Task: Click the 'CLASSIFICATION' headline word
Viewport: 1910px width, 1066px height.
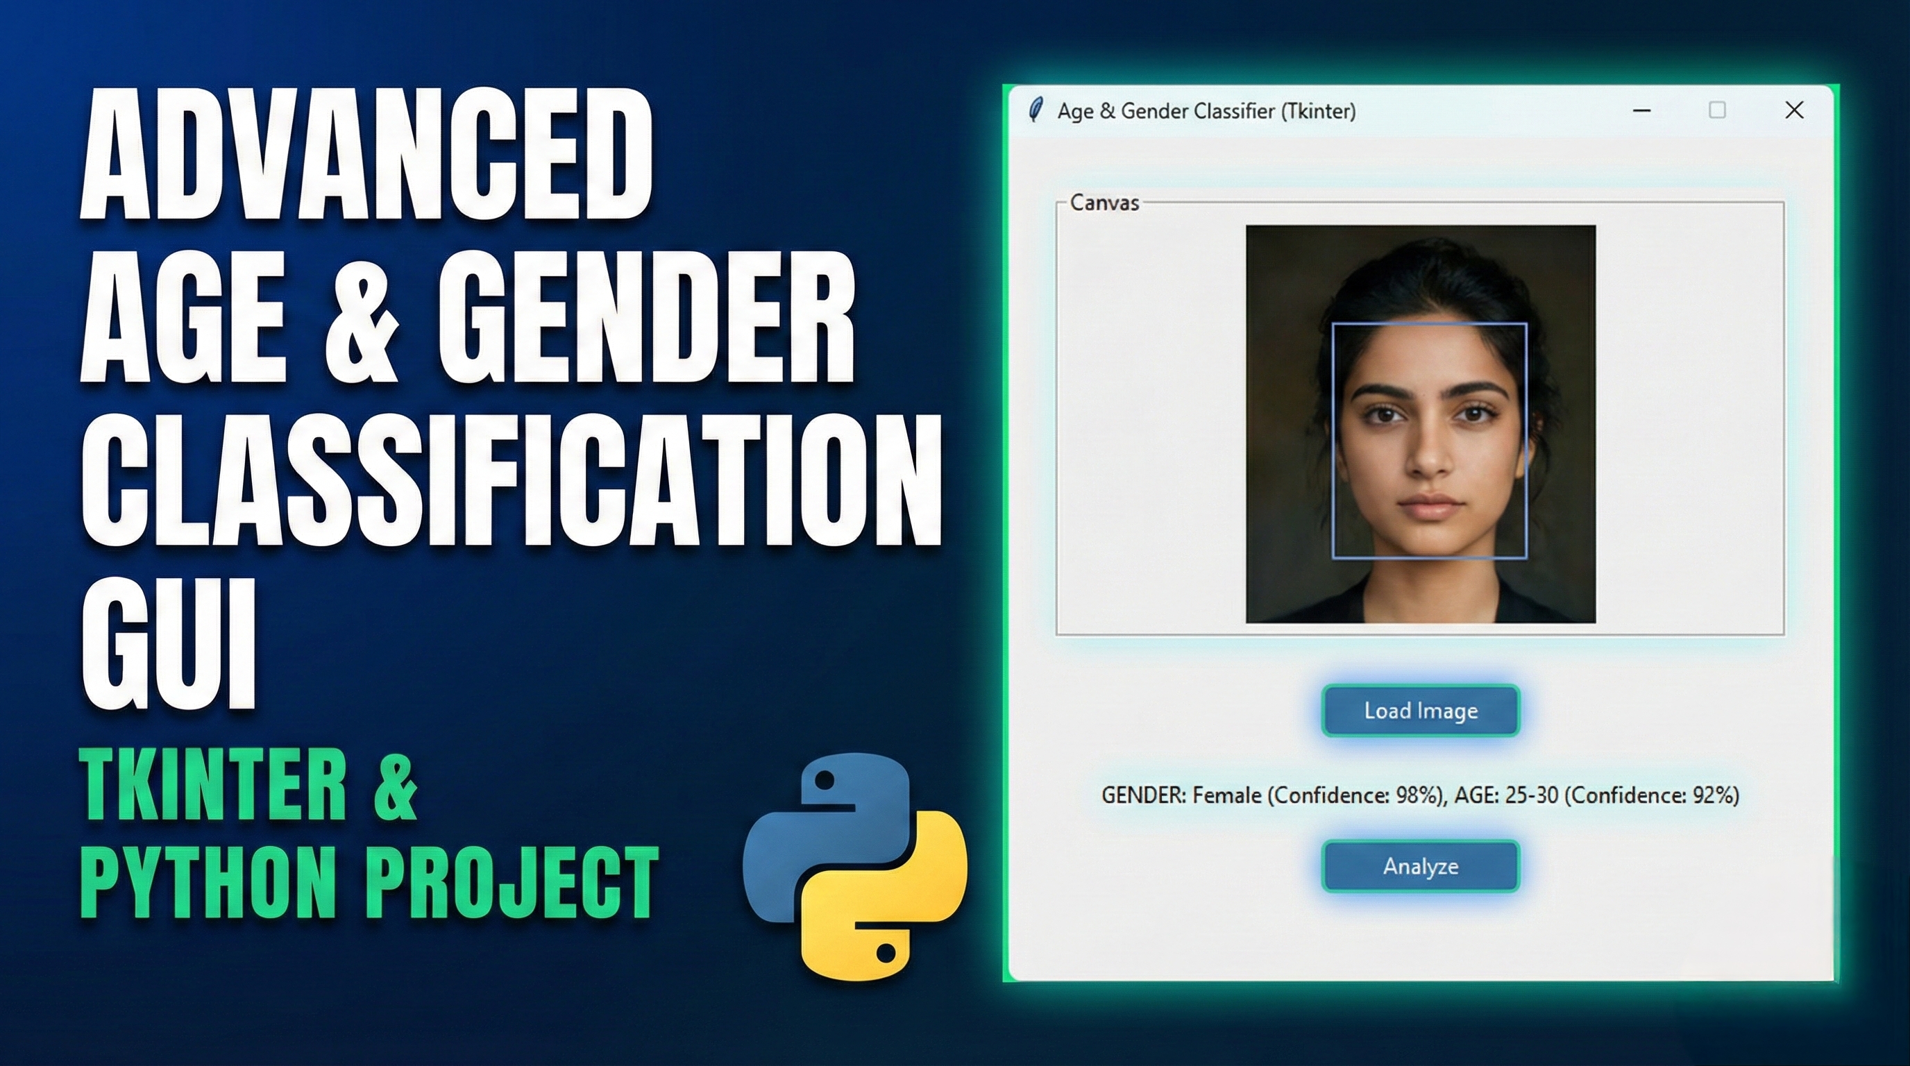Action: (512, 480)
